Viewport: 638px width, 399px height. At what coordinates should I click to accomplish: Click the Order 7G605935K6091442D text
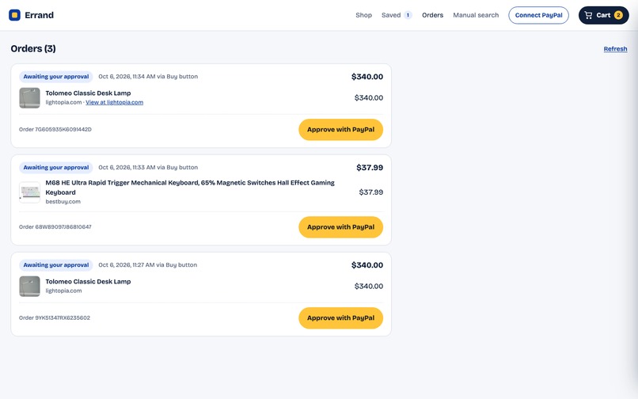[x=55, y=130]
